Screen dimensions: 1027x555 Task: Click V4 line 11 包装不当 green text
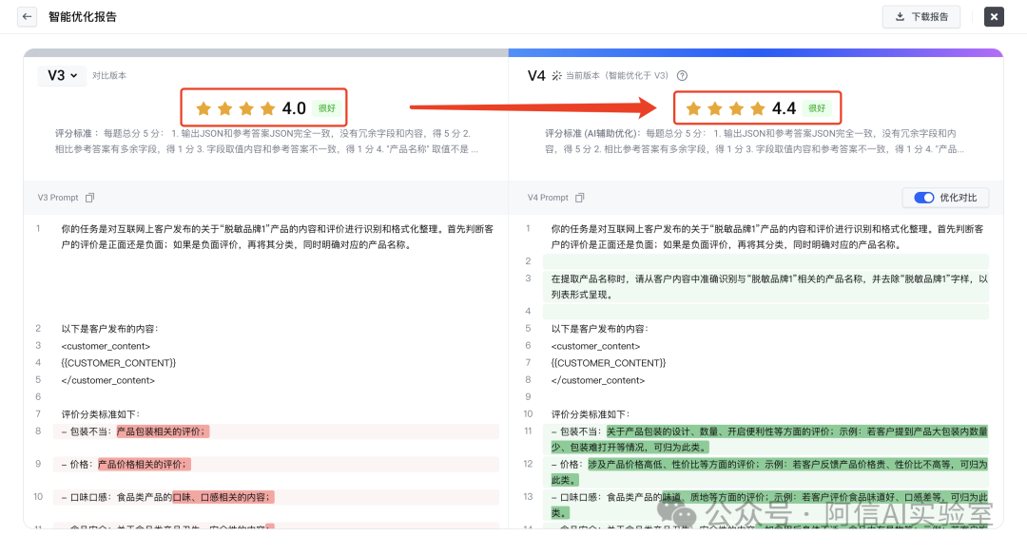769,439
